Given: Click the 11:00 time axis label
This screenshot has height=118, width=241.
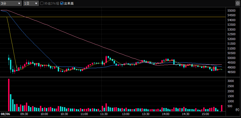Looking at the screenshot, I should pos(84,114).
